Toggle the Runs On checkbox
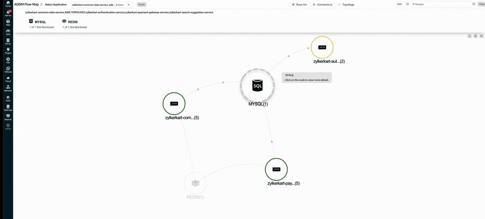 [x=289, y=5]
